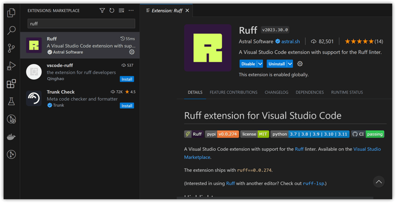396x203 pixels.
Task: Click the scroll-to-top arrow button
Action: tap(379, 182)
